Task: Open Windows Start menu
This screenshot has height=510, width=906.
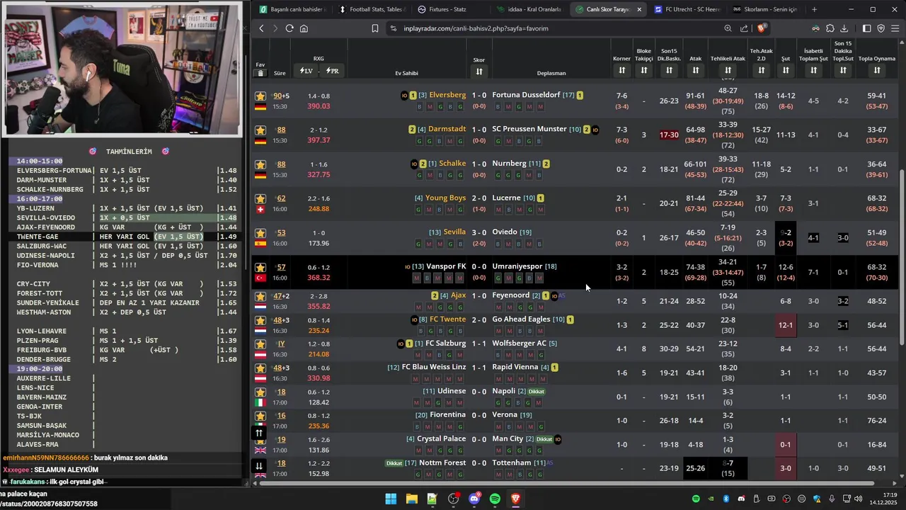Action: 391,499
